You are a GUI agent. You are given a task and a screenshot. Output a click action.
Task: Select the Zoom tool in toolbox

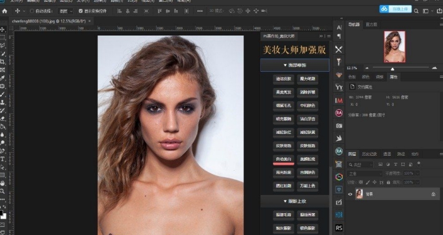coord(2,191)
